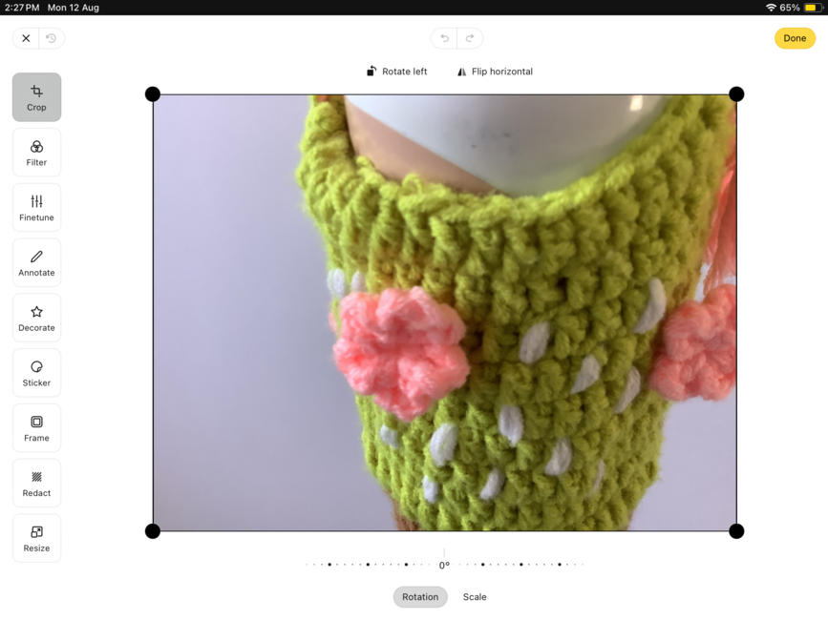828x620 pixels.
Task: Click the undo arrow button
Action: click(x=444, y=38)
